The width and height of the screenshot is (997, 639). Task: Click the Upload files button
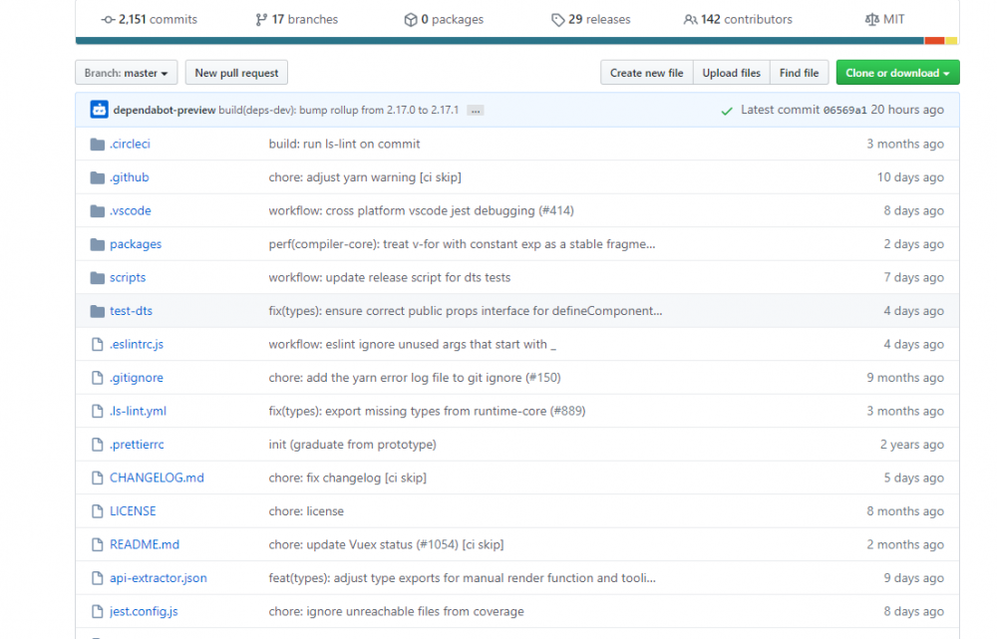point(731,73)
